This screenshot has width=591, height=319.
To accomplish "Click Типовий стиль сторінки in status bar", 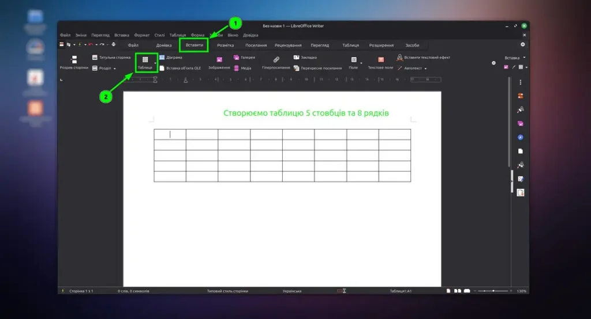I will point(227,291).
